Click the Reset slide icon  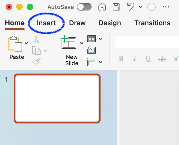pos(92,50)
